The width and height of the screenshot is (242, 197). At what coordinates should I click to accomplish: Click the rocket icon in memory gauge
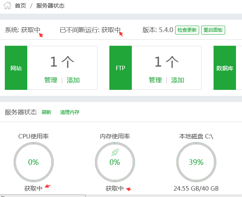115,152
